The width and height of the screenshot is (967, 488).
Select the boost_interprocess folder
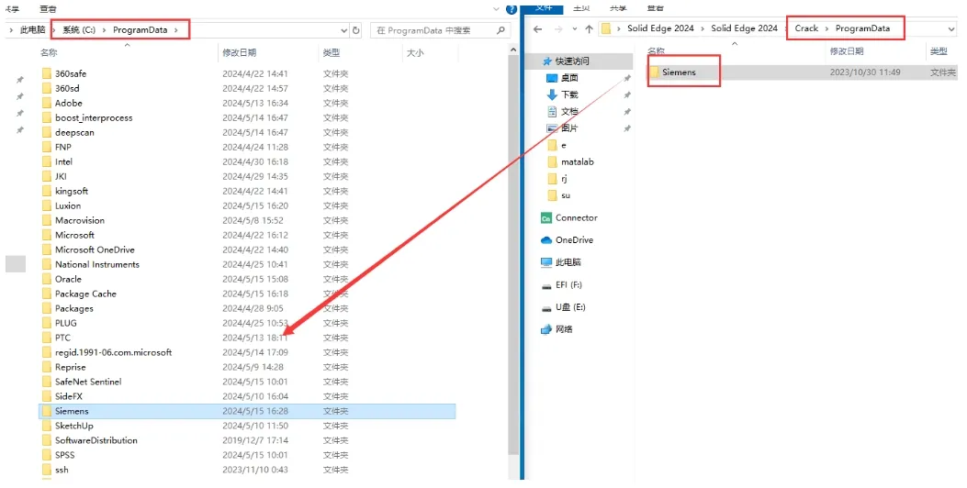coord(94,117)
